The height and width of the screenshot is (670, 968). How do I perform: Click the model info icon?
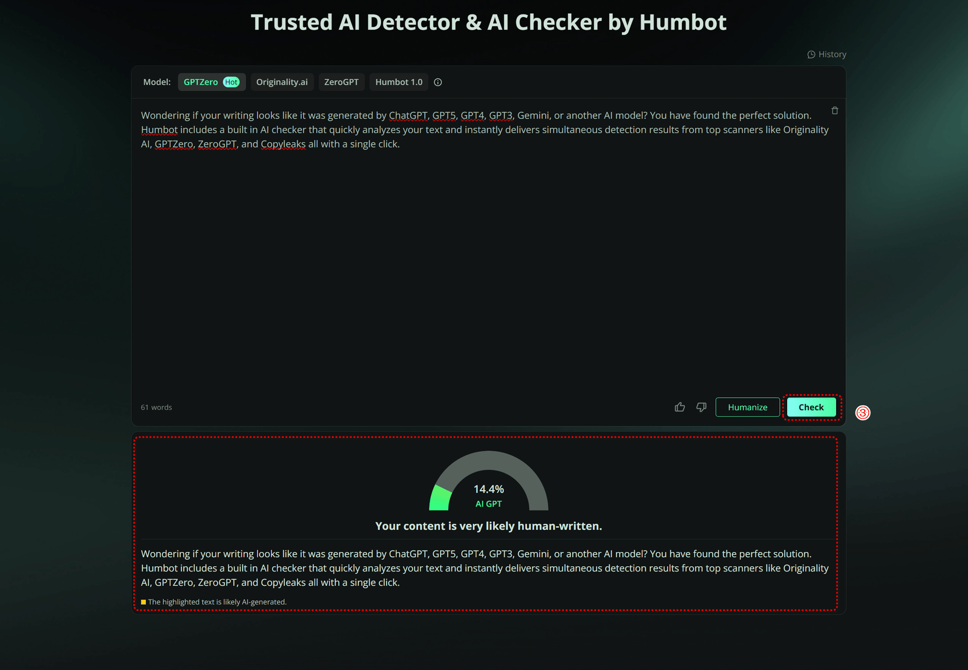coord(438,82)
